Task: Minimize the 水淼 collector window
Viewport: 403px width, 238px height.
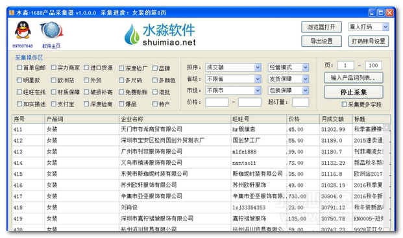Action: pos(372,12)
